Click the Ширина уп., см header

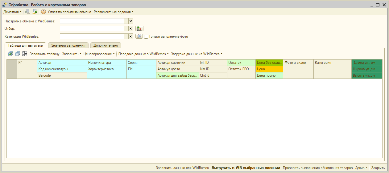tap(367, 69)
